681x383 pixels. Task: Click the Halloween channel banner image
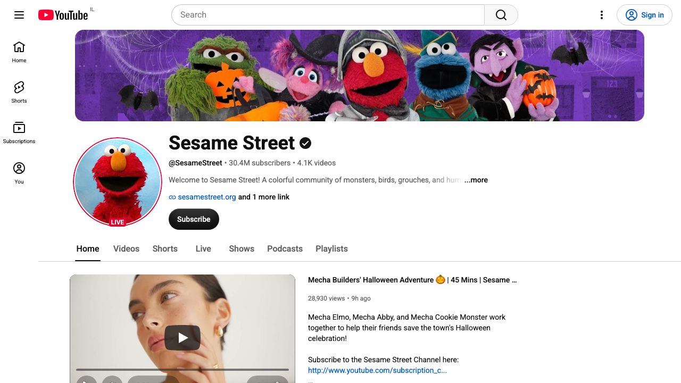(360, 76)
